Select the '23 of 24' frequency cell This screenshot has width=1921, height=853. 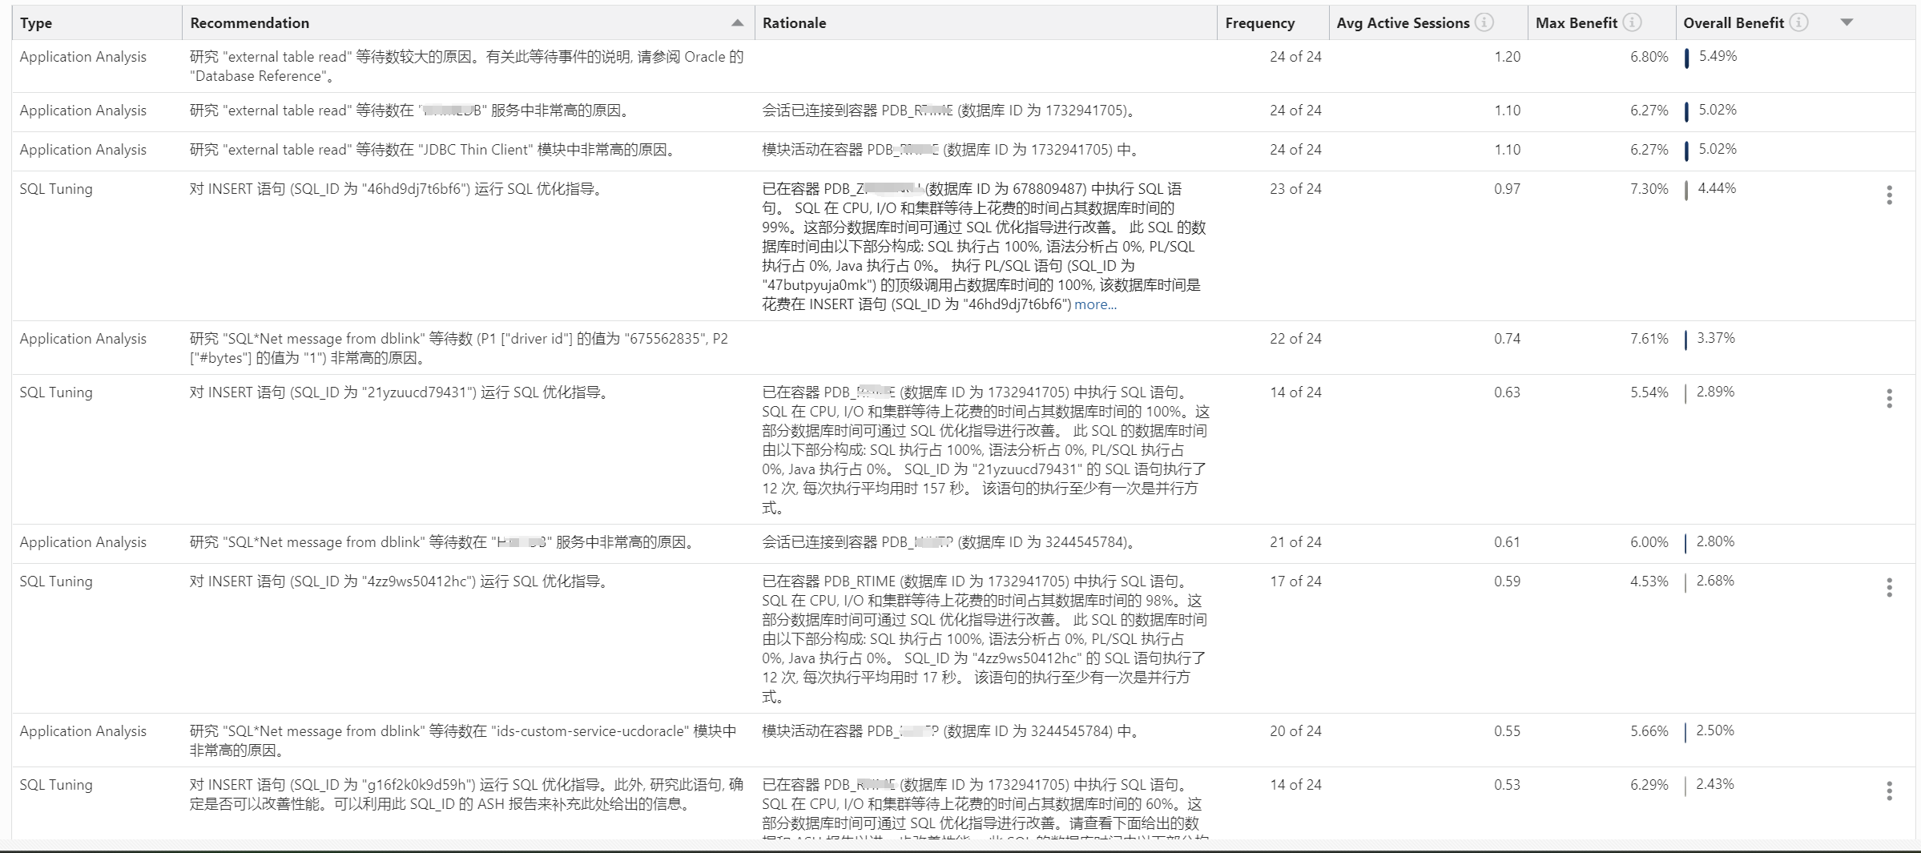click(x=1295, y=189)
